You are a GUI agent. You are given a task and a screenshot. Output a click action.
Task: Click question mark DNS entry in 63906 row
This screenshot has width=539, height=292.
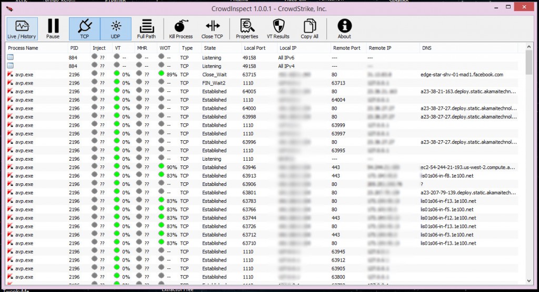[422, 184]
